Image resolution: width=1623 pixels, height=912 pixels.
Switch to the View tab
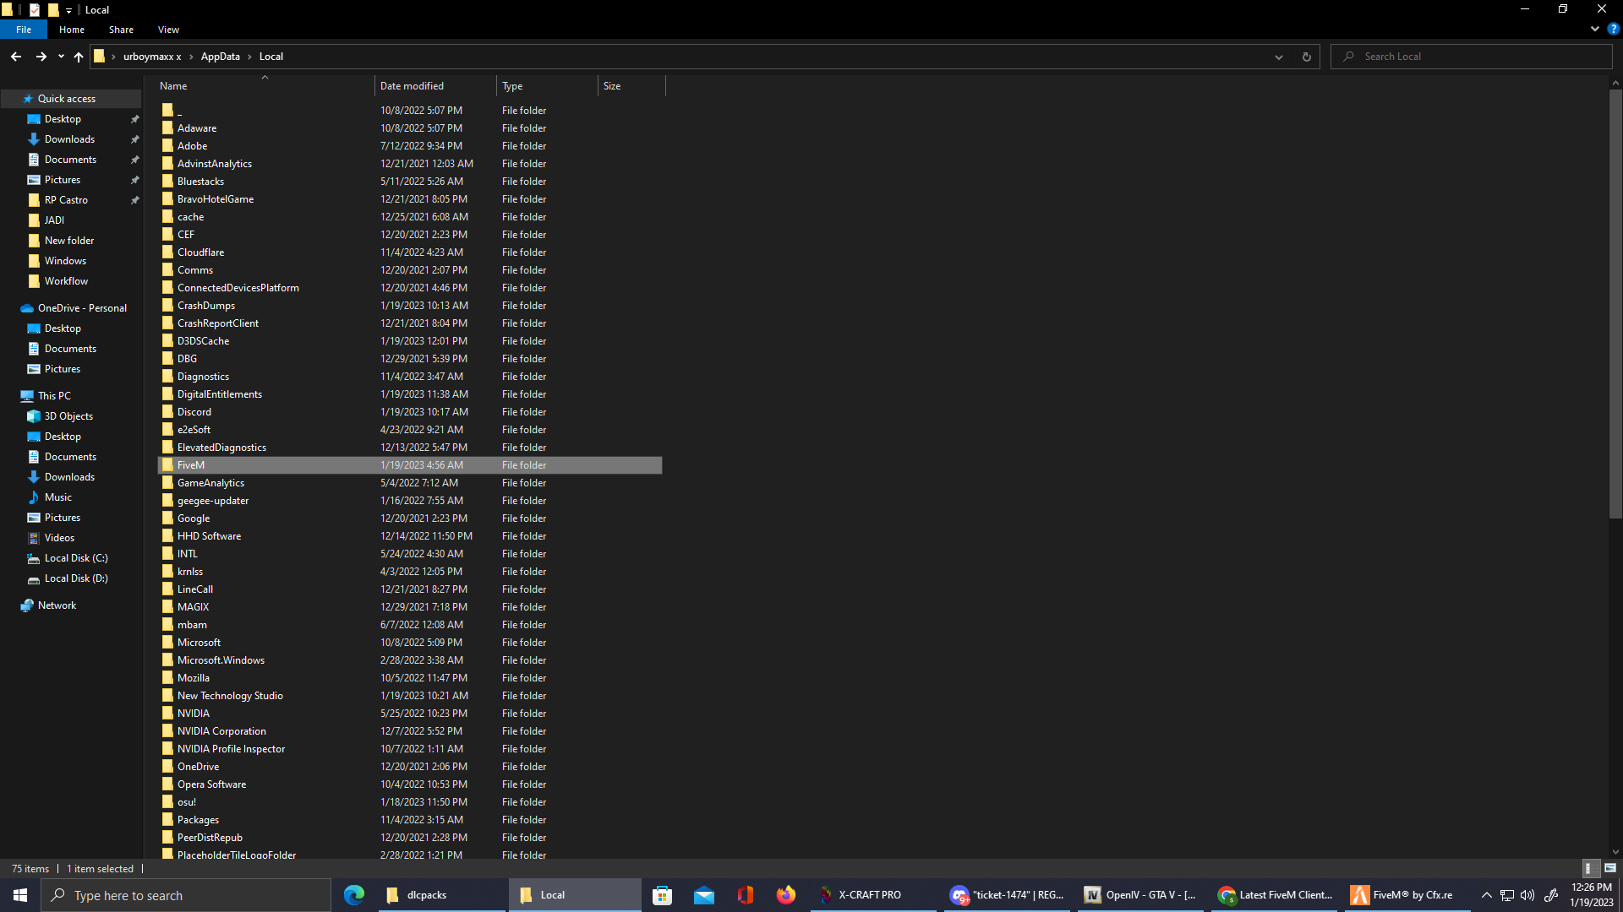tap(167, 29)
